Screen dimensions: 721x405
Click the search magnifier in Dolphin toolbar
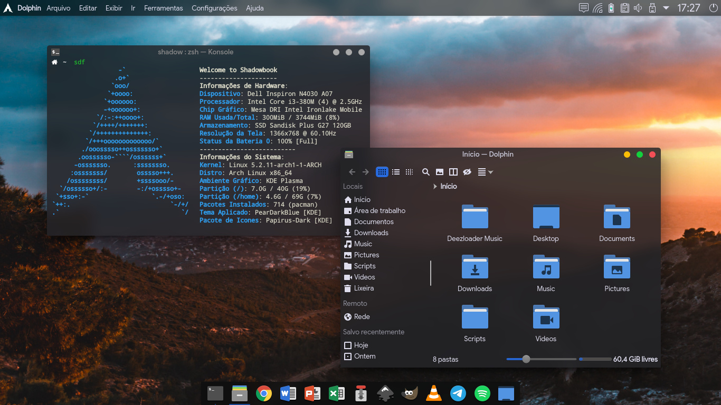click(425, 172)
